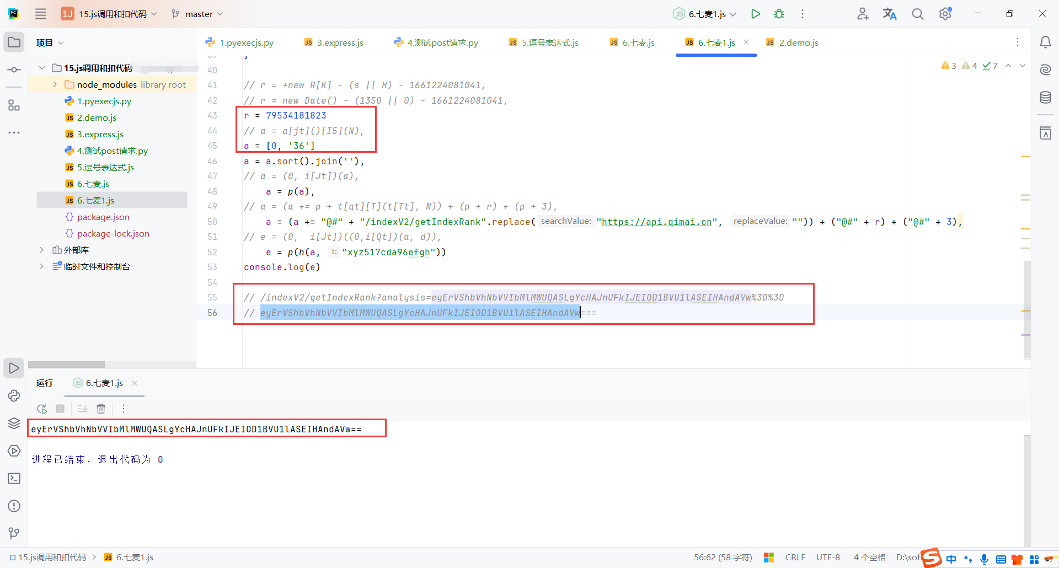Open the CRLF line separator selector
Screen dimensions: 1059x568
click(x=795, y=558)
